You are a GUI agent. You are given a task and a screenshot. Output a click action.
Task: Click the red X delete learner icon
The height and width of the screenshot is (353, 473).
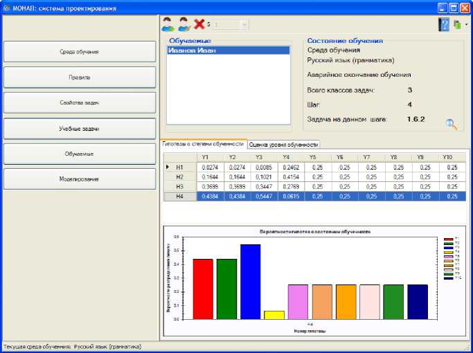click(199, 24)
